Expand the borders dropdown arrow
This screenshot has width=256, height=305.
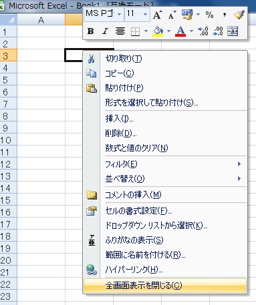[146, 31]
